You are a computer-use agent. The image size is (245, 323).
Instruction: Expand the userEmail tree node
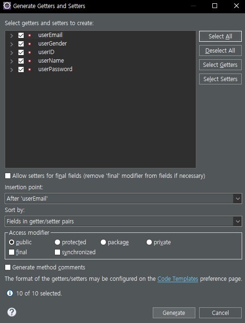[12, 36]
